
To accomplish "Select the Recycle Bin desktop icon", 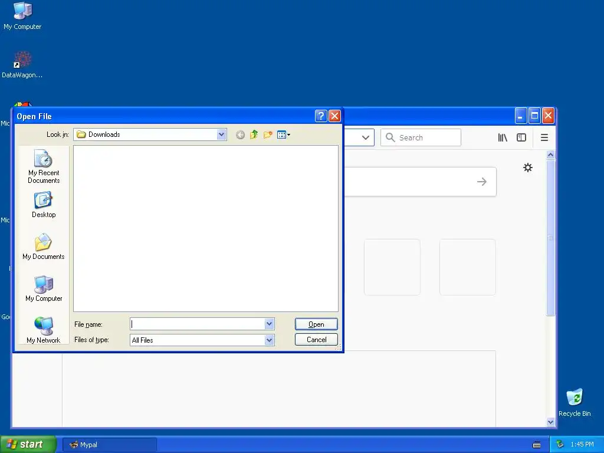I will click(575, 403).
